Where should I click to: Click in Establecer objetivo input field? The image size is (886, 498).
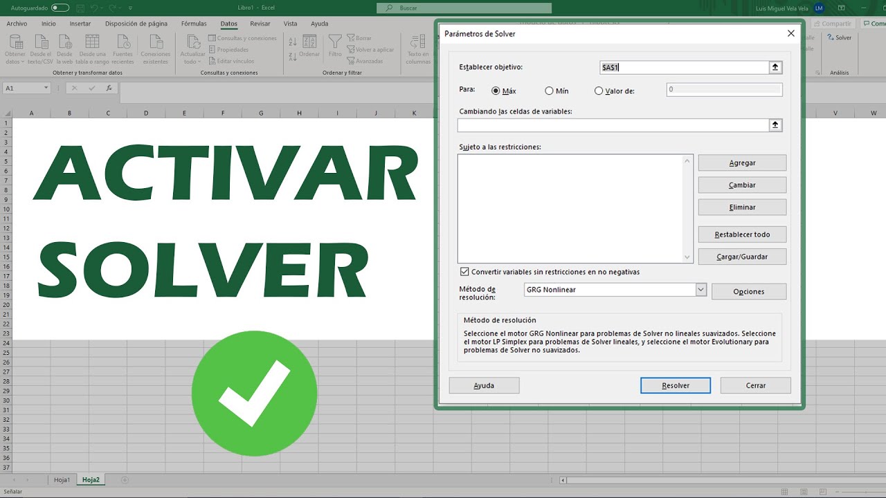click(x=684, y=67)
